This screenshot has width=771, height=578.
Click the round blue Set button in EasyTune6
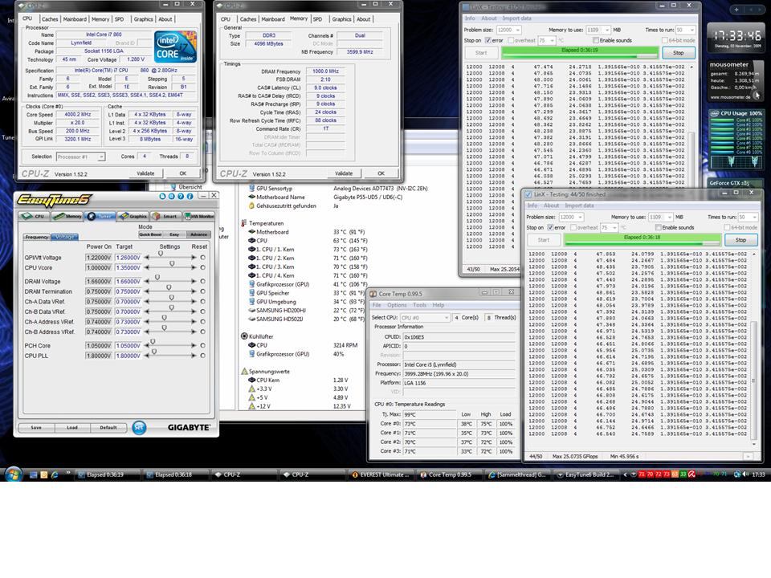point(139,428)
